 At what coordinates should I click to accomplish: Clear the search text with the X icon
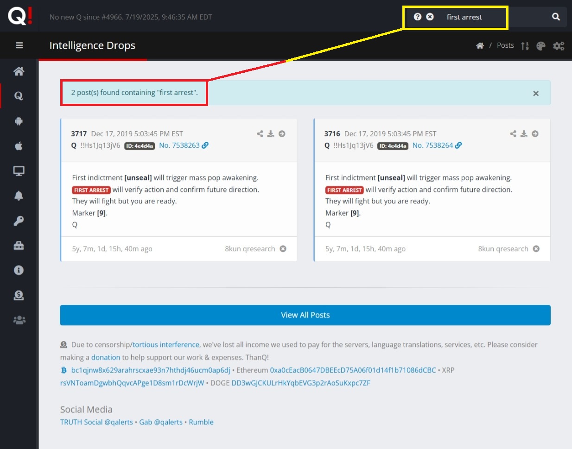[430, 17]
